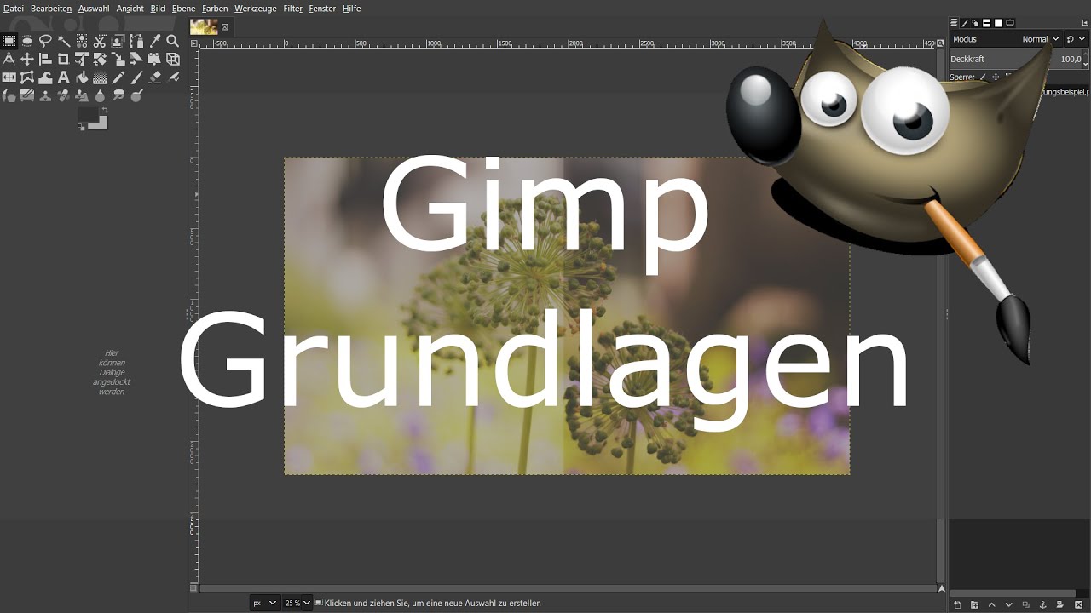Open the Farben menu
The image size is (1091, 613).
point(215,9)
